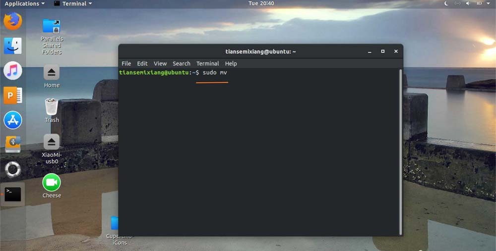Open the Search menu in terminal
This screenshot has width=496, height=251.
tap(181, 63)
